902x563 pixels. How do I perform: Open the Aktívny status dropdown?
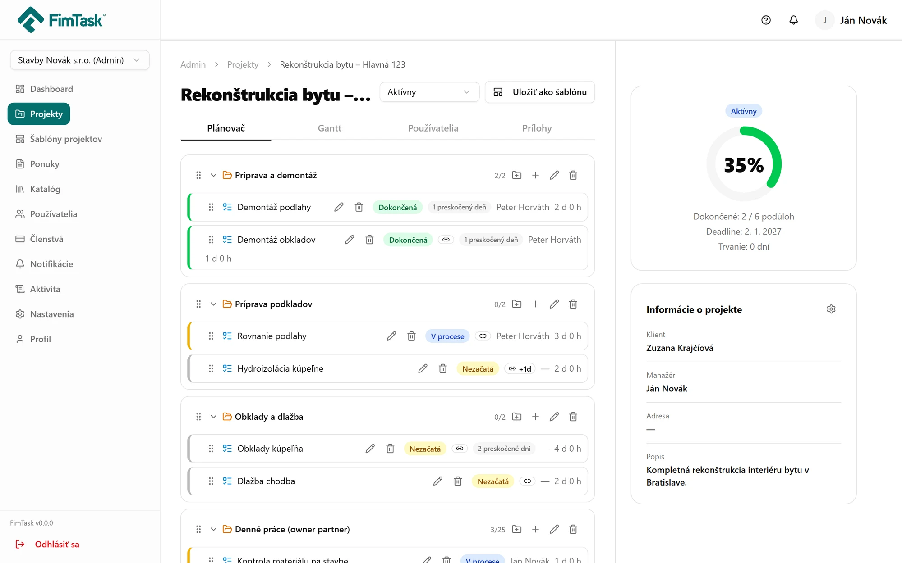click(429, 92)
